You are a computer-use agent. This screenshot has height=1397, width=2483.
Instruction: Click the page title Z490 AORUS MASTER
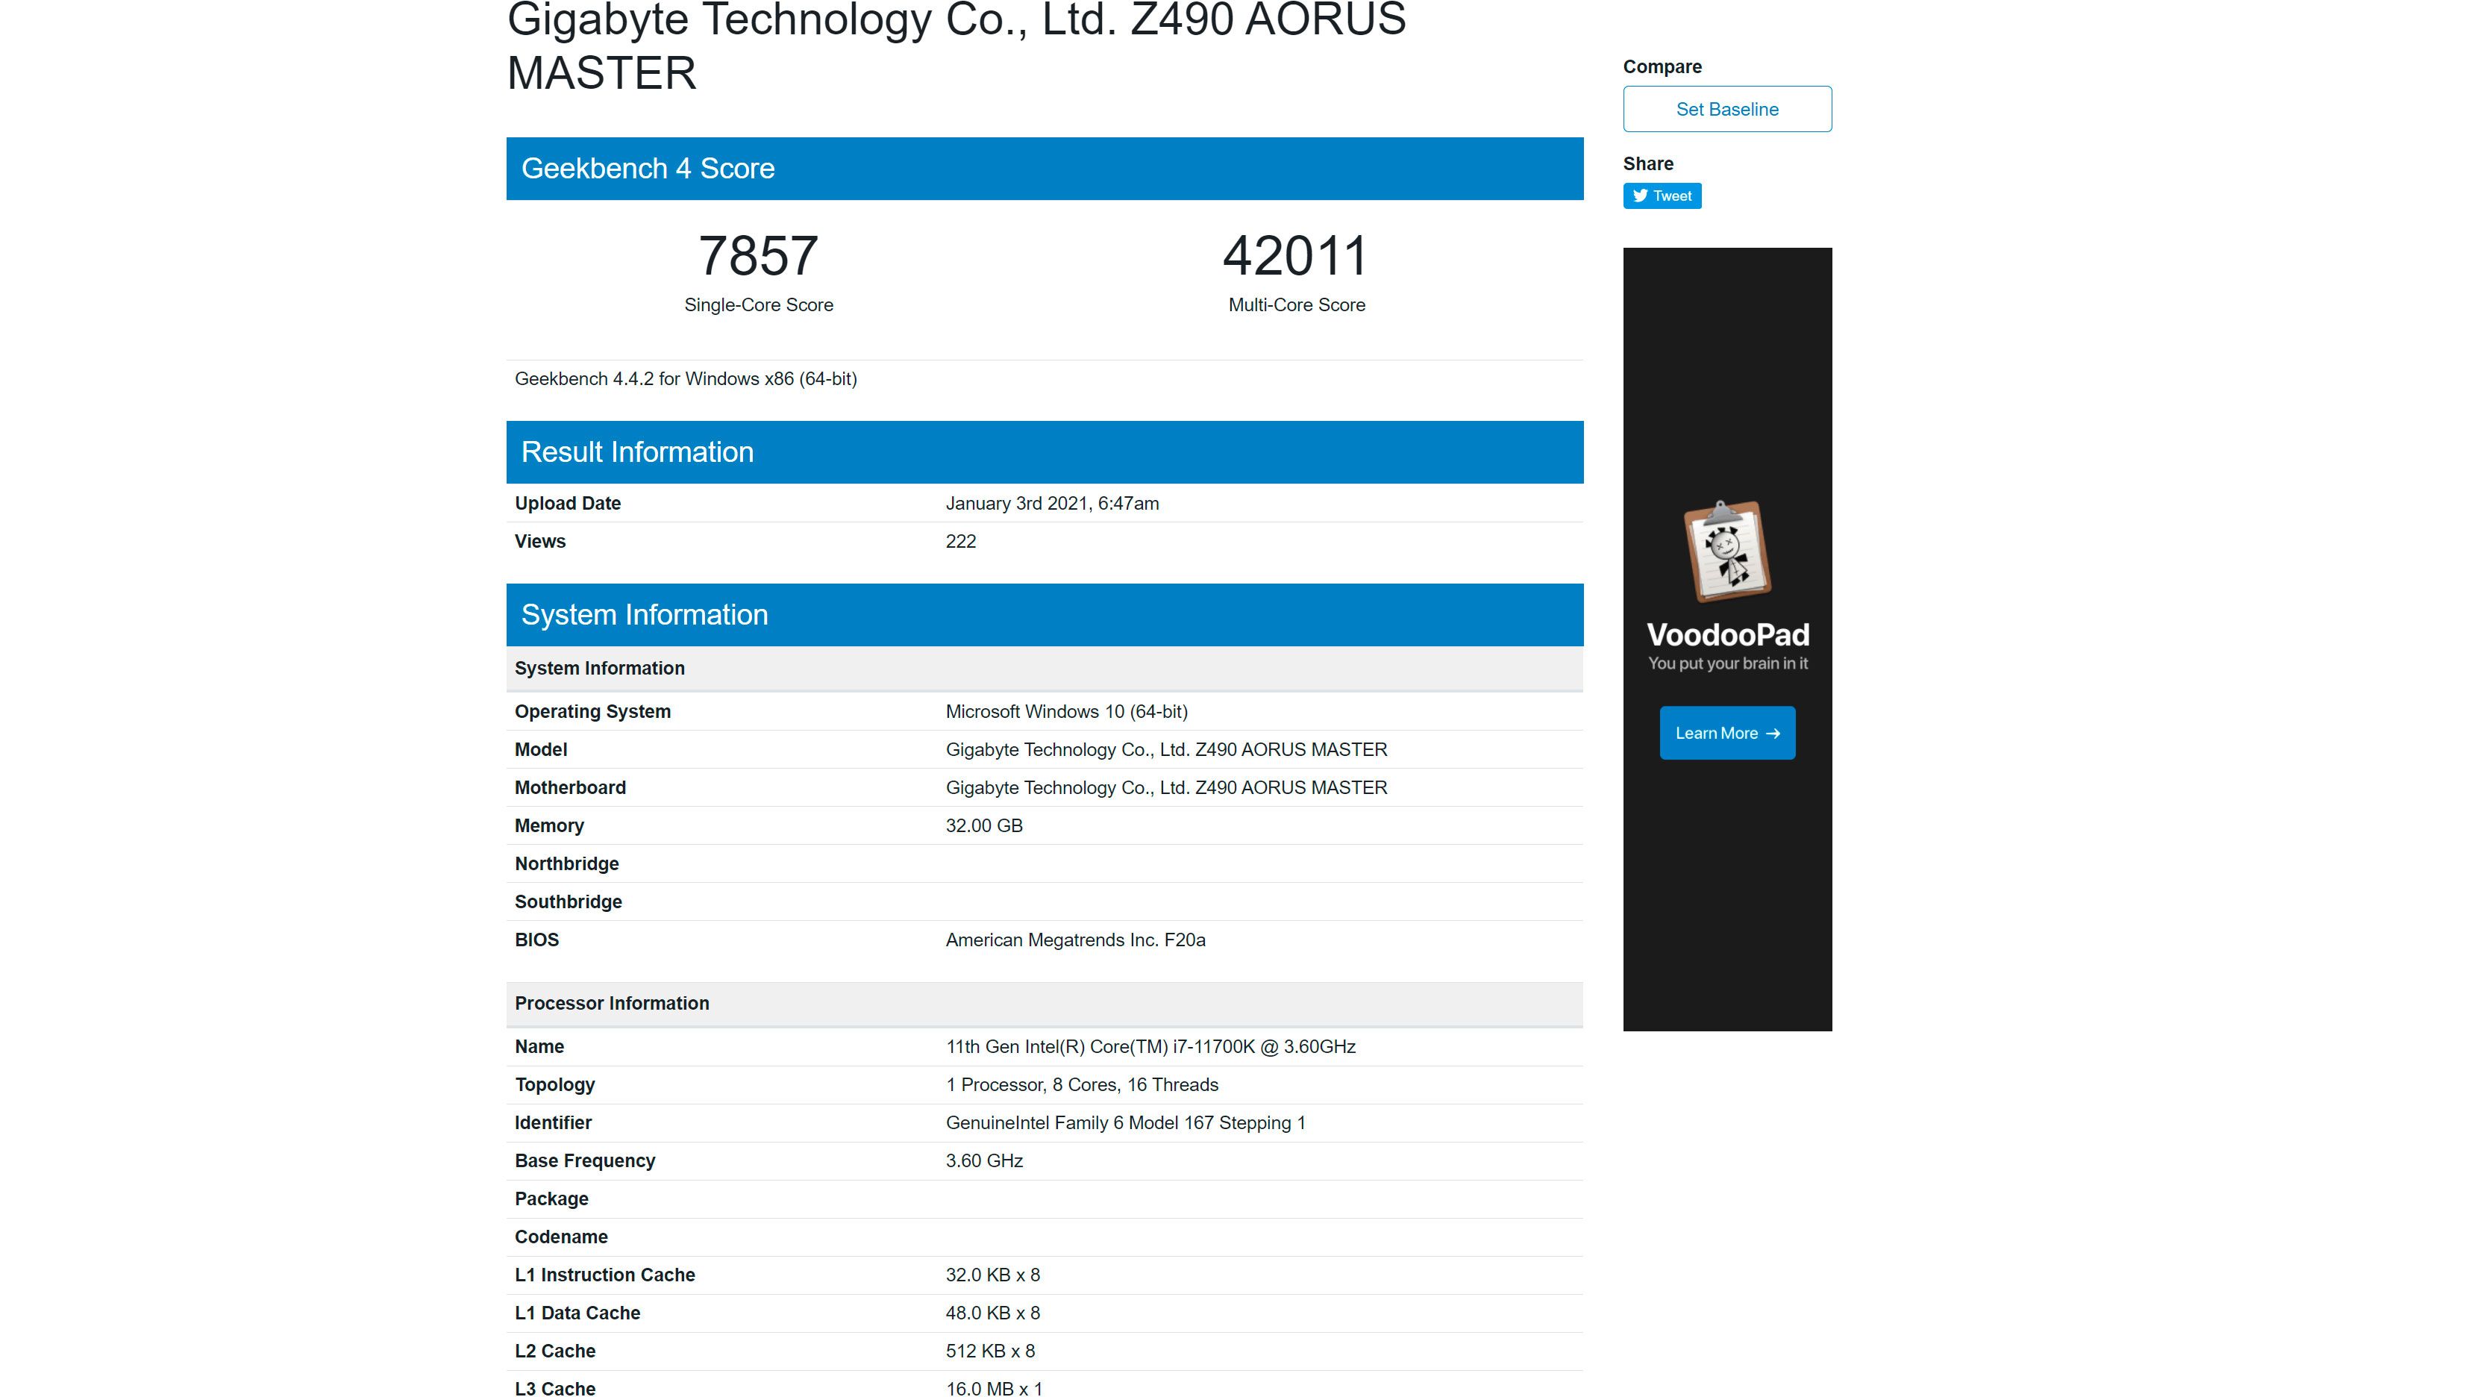pyautogui.click(x=956, y=46)
